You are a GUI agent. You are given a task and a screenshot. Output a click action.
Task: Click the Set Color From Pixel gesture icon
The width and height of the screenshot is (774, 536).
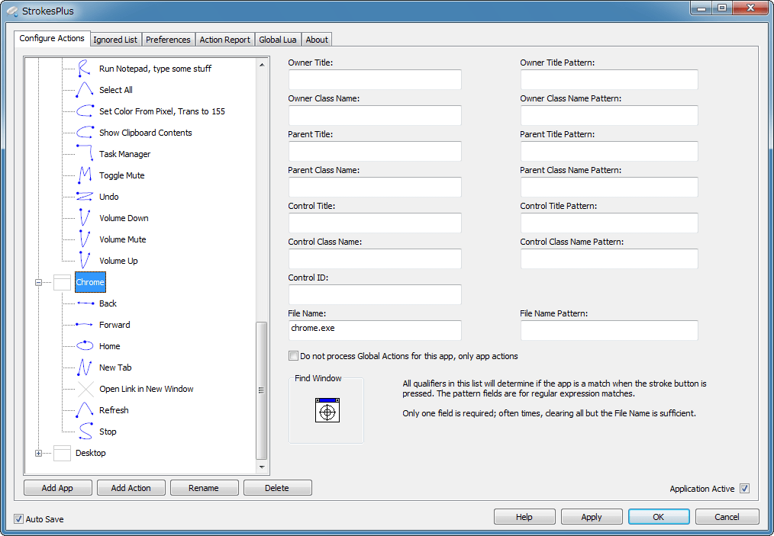(x=85, y=111)
